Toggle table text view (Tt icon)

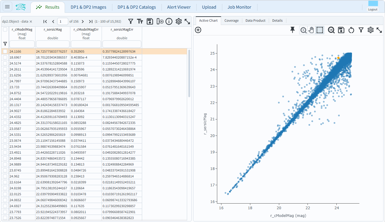tap(140, 21)
